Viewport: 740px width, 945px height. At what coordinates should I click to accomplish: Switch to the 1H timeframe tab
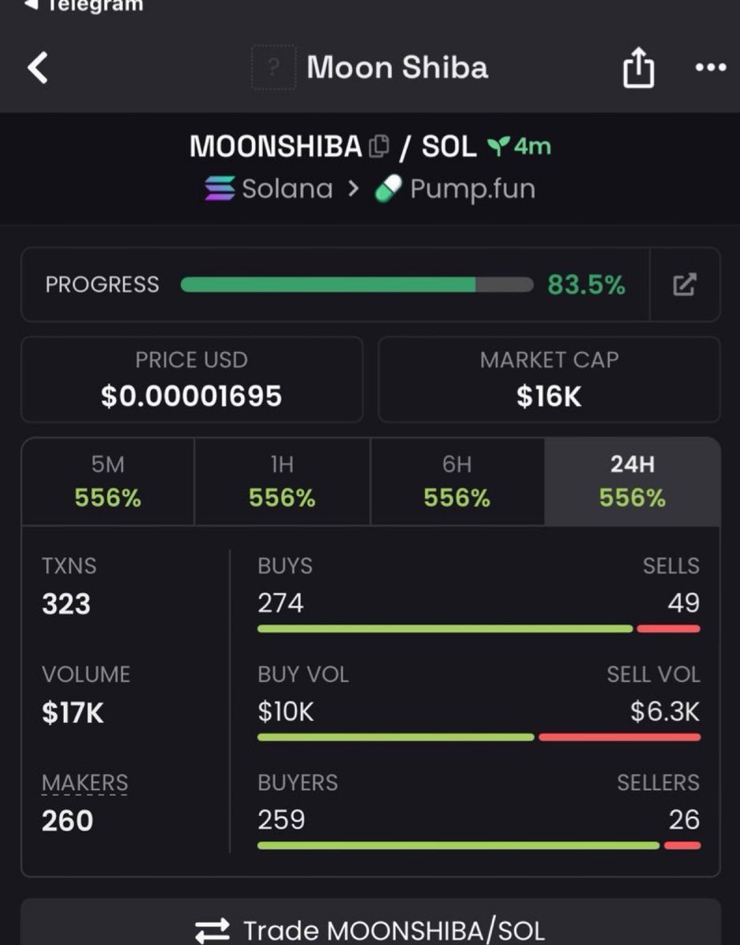tap(282, 481)
